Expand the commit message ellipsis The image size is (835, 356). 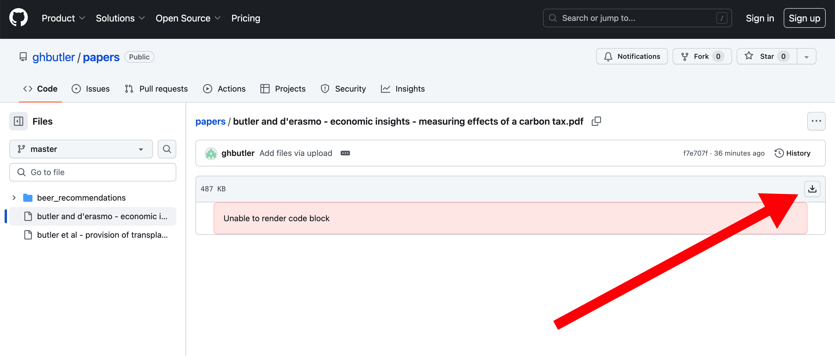(345, 153)
